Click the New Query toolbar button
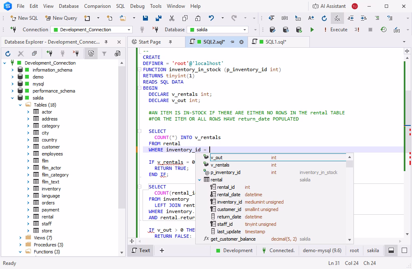The width and height of the screenshot is (412, 269). 61,18
